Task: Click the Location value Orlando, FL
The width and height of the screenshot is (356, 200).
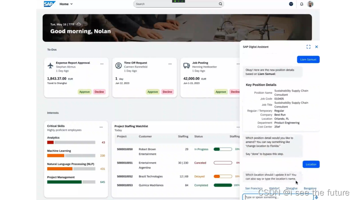Action: tap(282, 119)
